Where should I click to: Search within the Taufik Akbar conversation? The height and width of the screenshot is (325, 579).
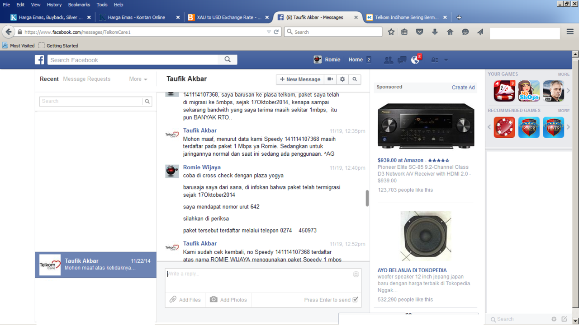355,79
